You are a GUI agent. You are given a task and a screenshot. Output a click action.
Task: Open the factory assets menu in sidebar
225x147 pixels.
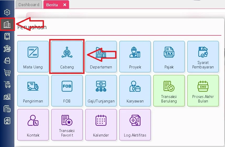click(7, 97)
